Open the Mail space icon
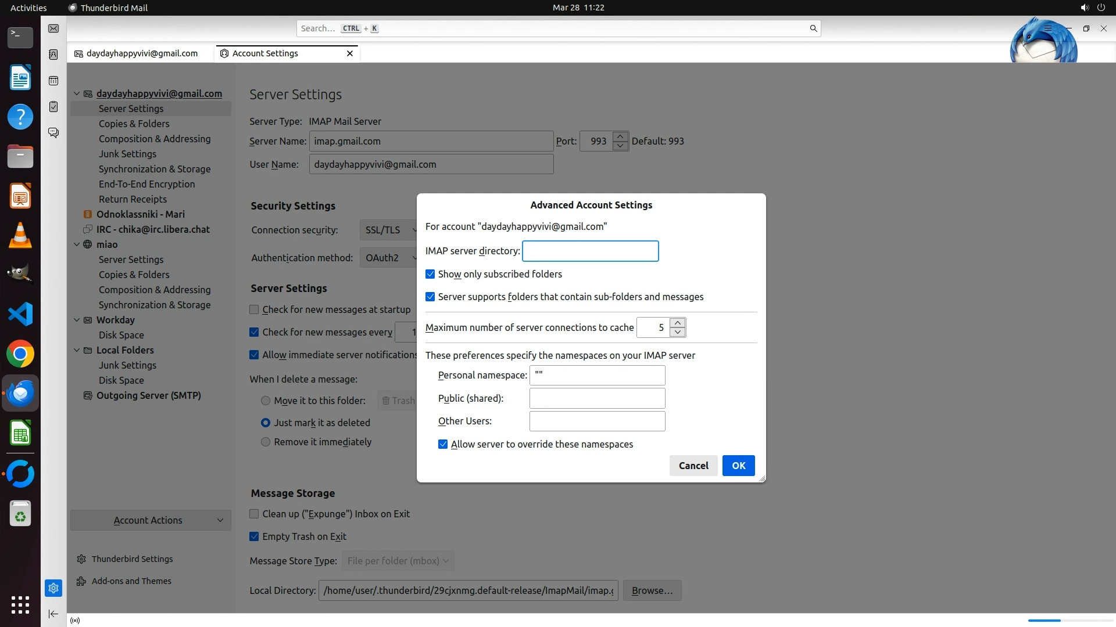The height and width of the screenshot is (627, 1116). coord(53,28)
